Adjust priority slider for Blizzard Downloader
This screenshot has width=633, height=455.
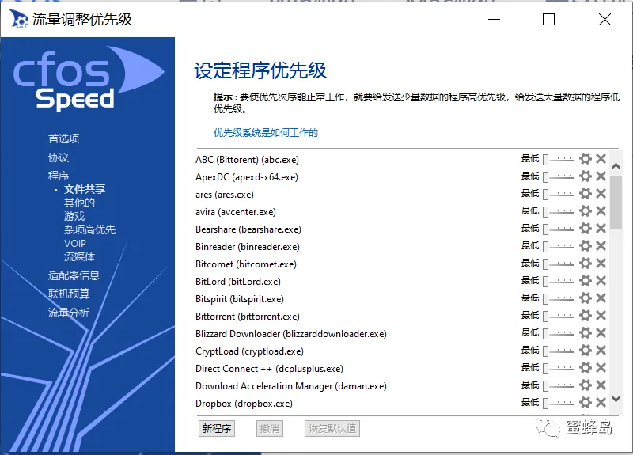pos(559,333)
